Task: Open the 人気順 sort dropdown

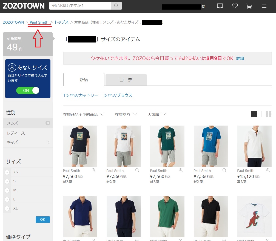Action: (157, 115)
